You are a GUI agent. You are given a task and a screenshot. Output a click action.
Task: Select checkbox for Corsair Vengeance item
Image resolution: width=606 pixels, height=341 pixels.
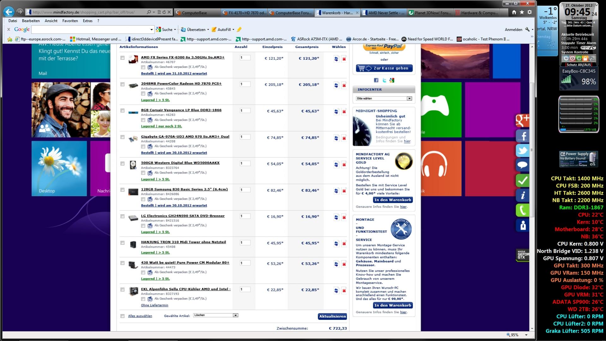(123, 111)
